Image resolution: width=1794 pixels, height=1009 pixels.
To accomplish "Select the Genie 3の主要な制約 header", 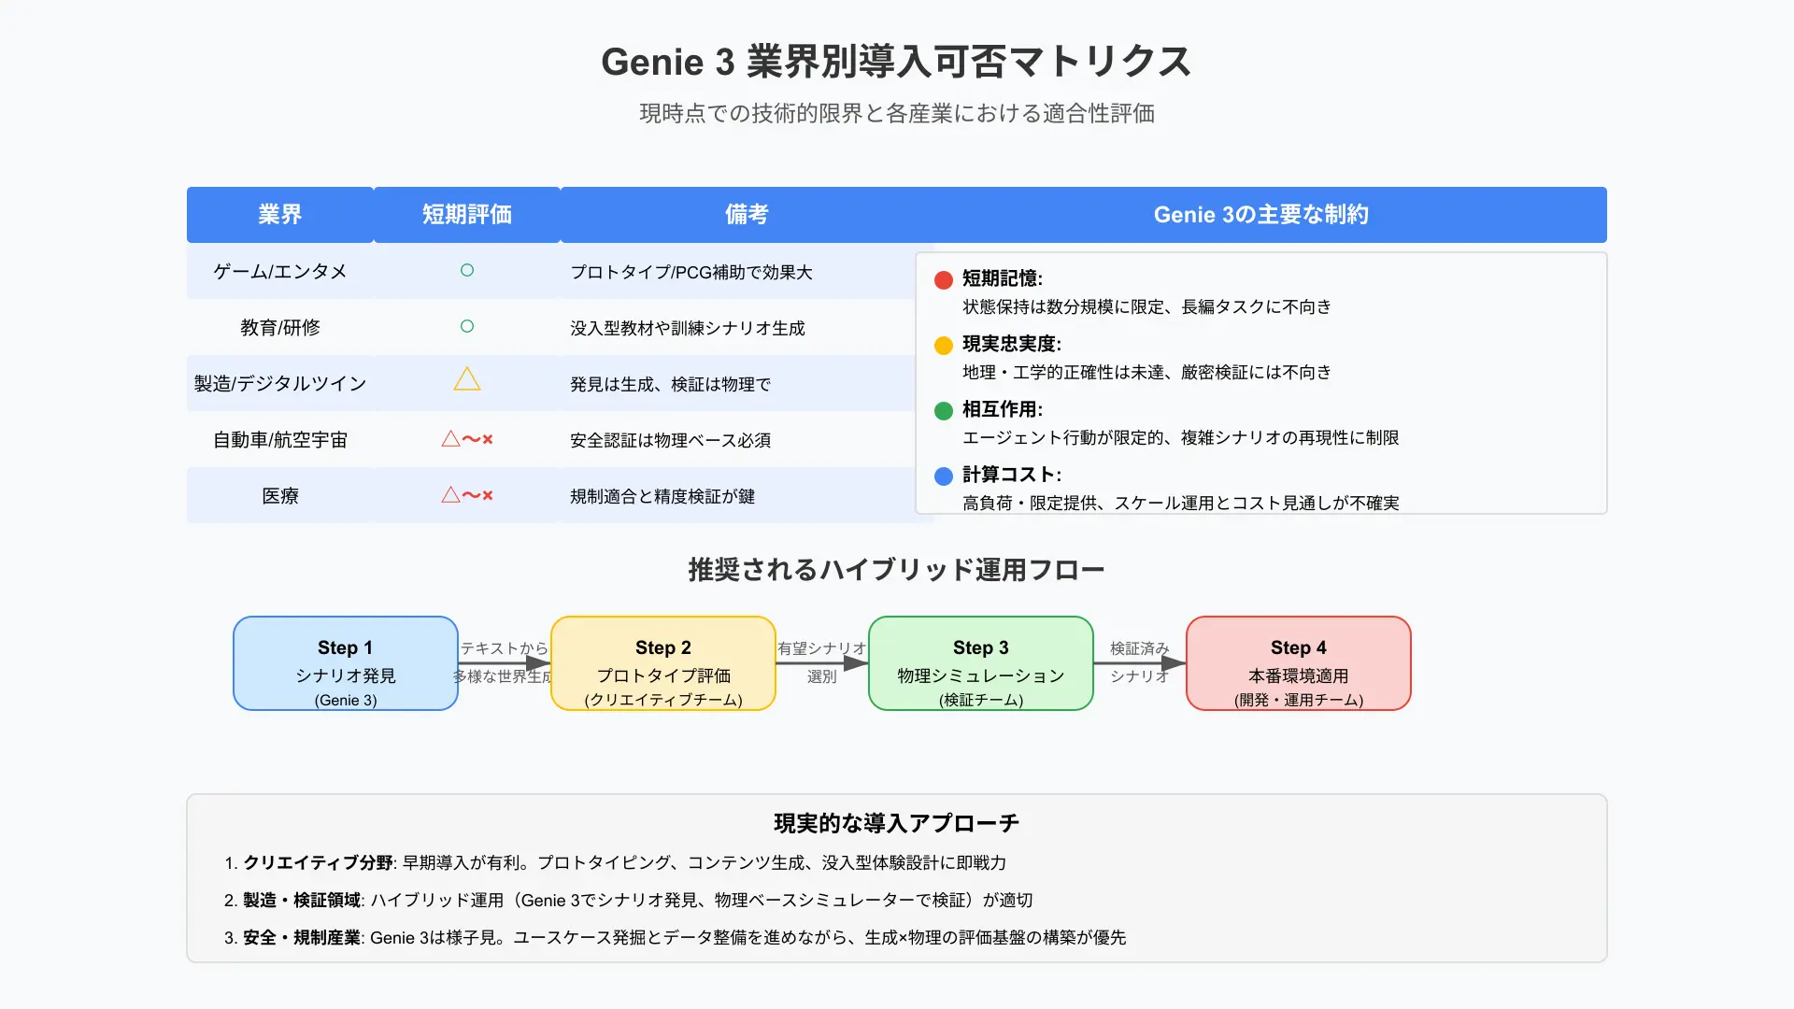I will click(1261, 215).
